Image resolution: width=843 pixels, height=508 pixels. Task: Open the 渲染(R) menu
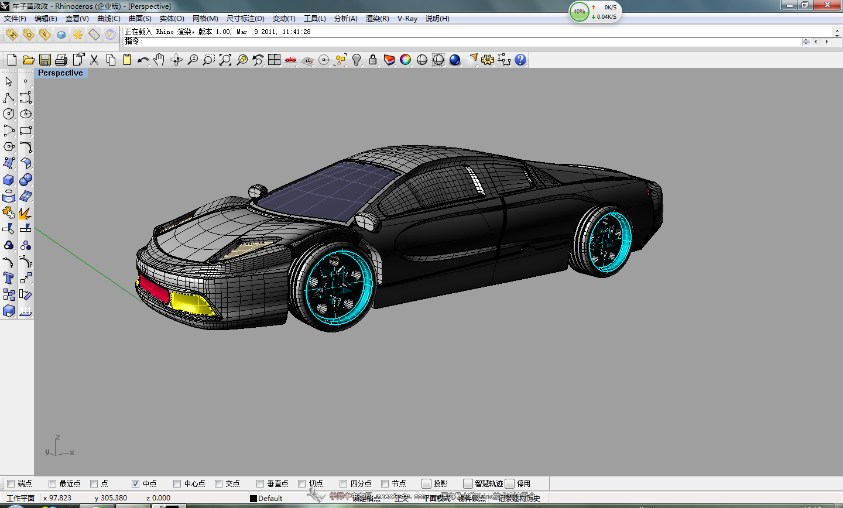point(377,19)
